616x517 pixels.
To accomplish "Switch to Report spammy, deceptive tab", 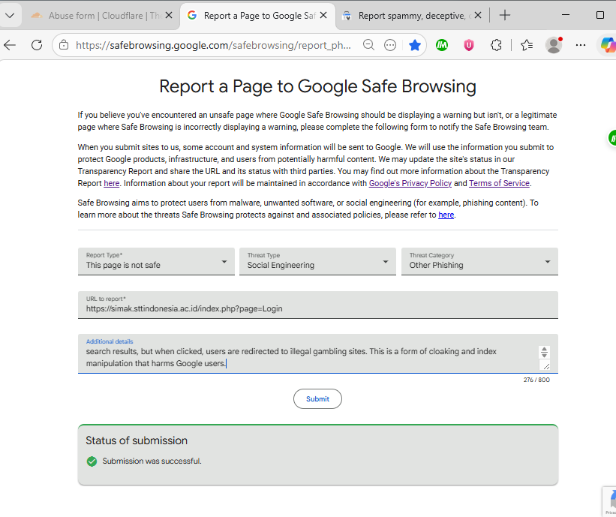I will click(413, 16).
